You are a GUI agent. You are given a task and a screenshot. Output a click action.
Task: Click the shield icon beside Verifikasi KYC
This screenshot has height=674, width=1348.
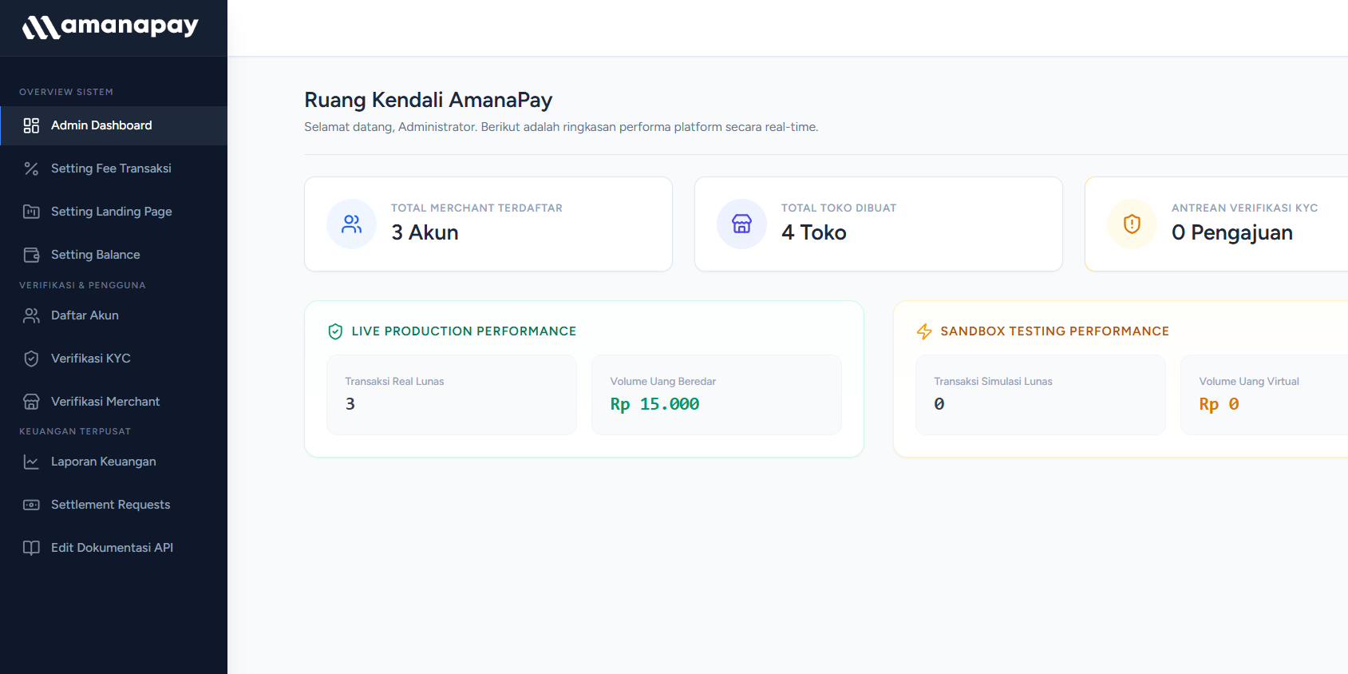pos(31,359)
